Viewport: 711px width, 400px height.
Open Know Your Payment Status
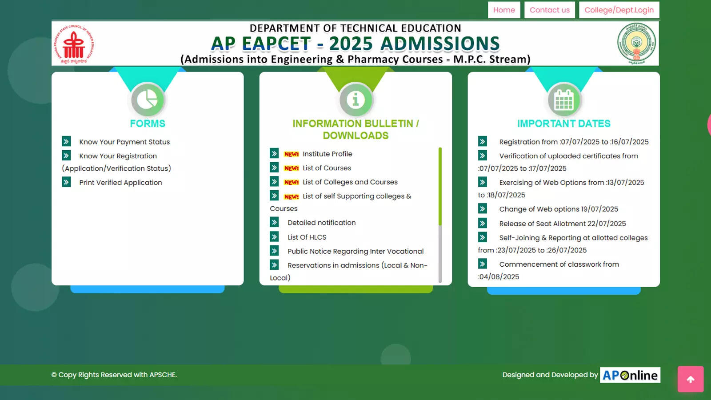(124, 142)
